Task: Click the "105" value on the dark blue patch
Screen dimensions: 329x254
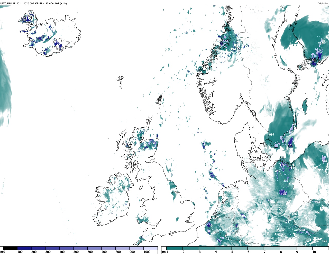Action: 283,194
